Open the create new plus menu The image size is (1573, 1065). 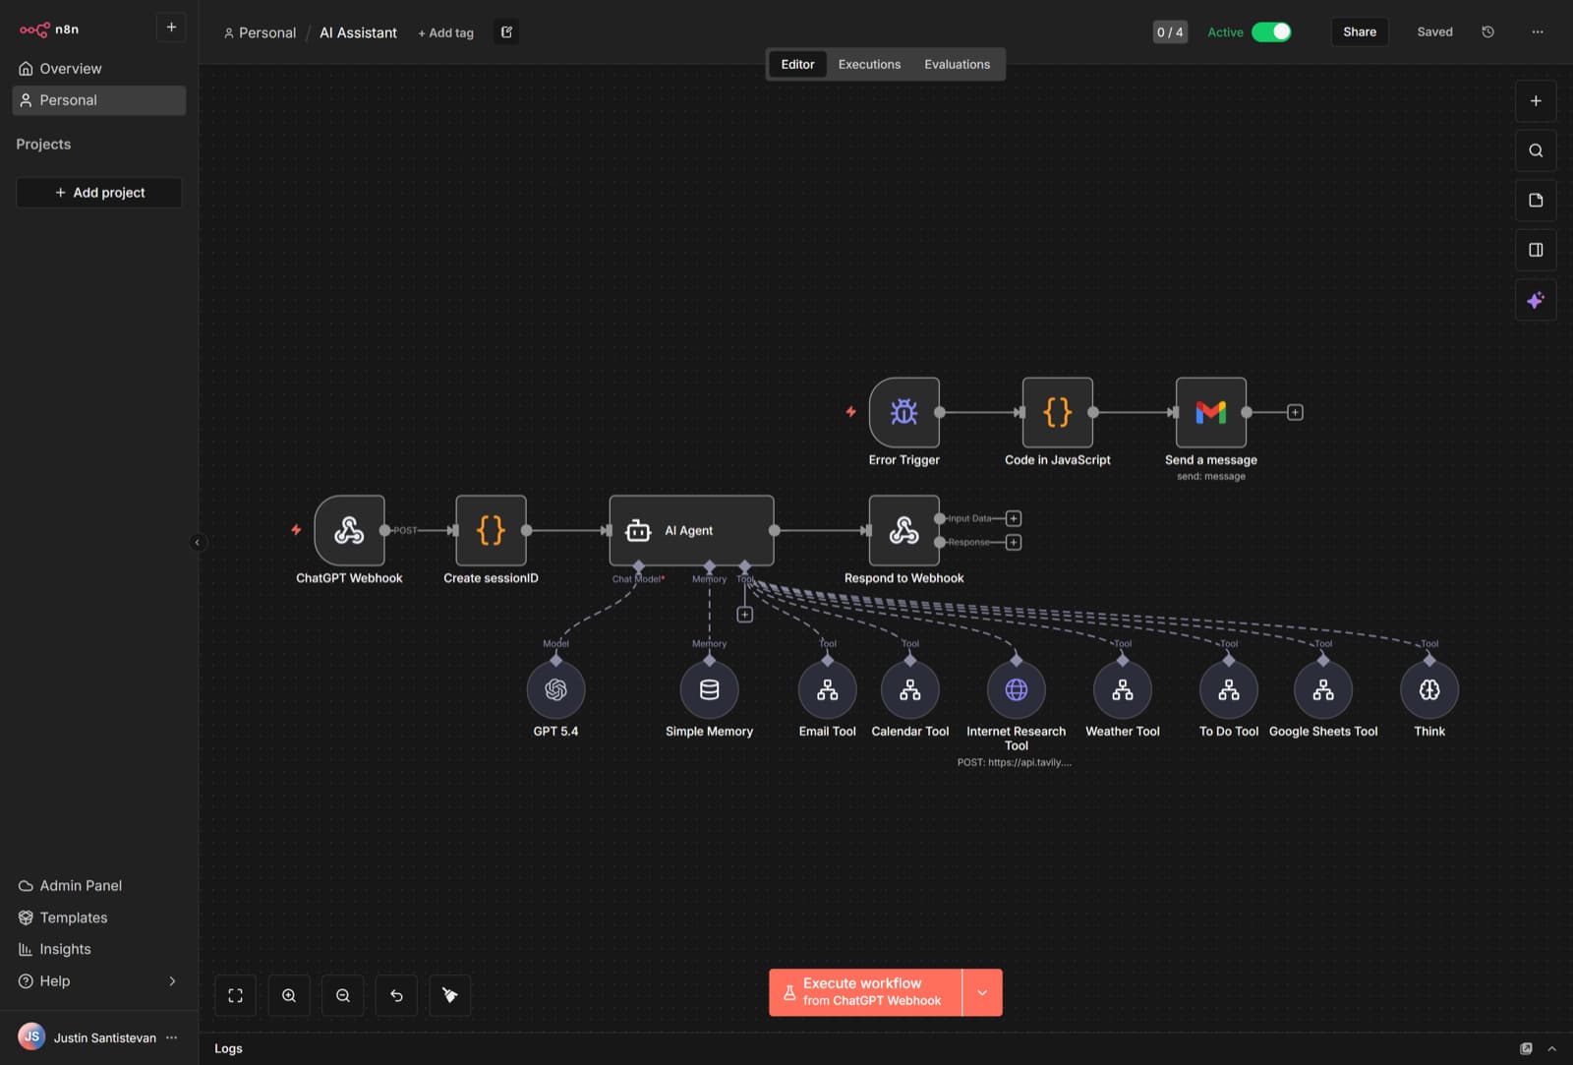click(x=171, y=28)
